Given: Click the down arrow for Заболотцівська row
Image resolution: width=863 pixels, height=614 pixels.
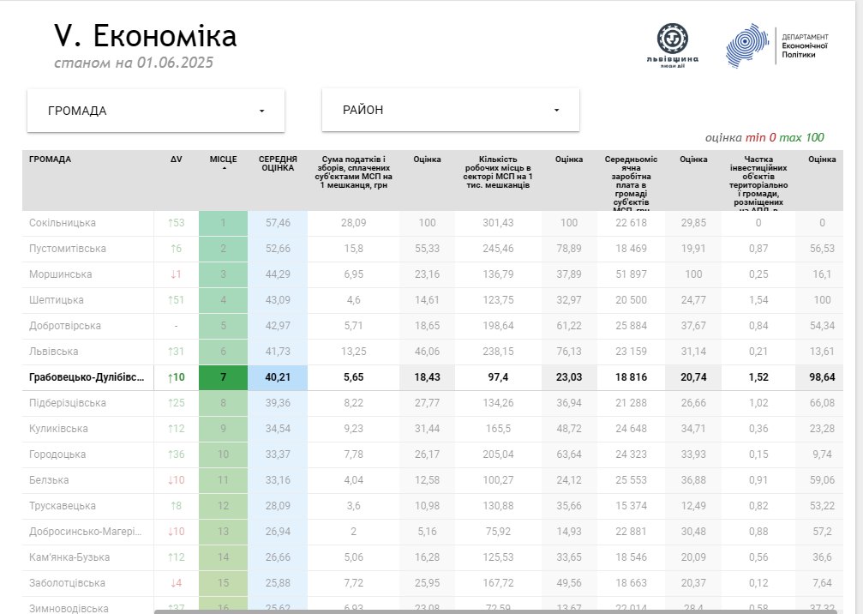Looking at the screenshot, I should click(171, 583).
